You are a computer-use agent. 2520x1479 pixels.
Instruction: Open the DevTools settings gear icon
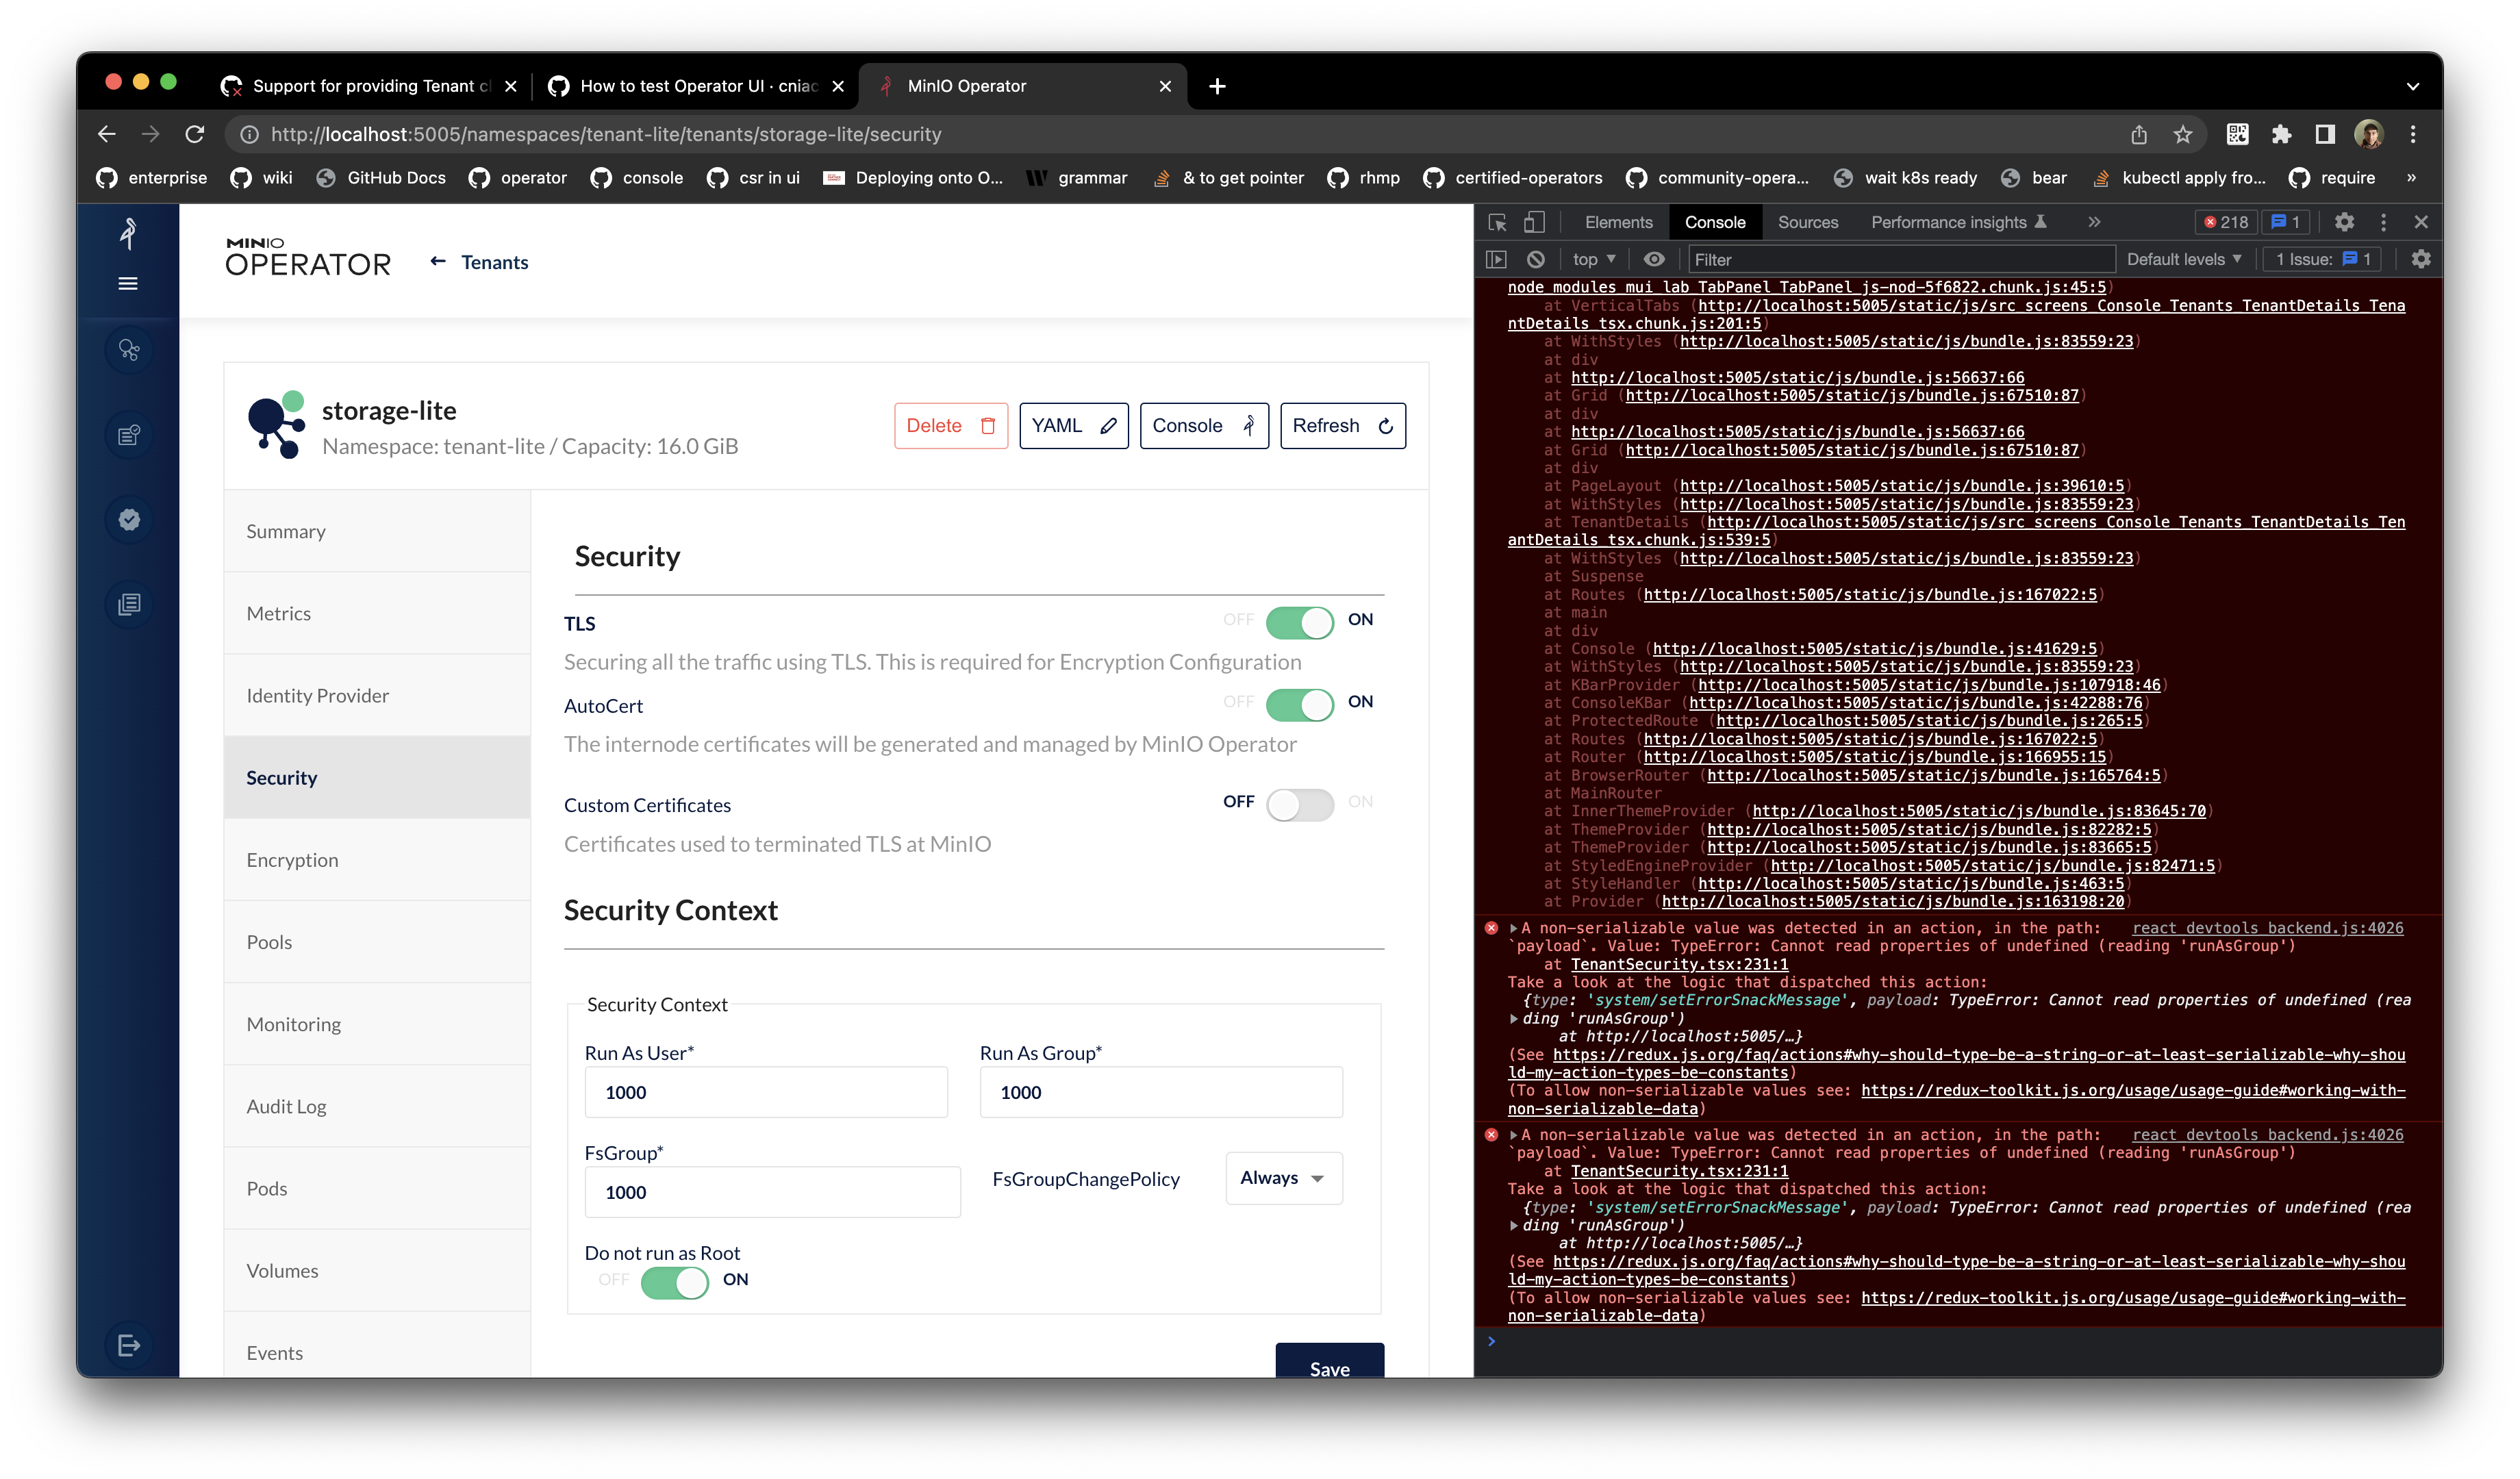pyautogui.click(x=2343, y=222)
